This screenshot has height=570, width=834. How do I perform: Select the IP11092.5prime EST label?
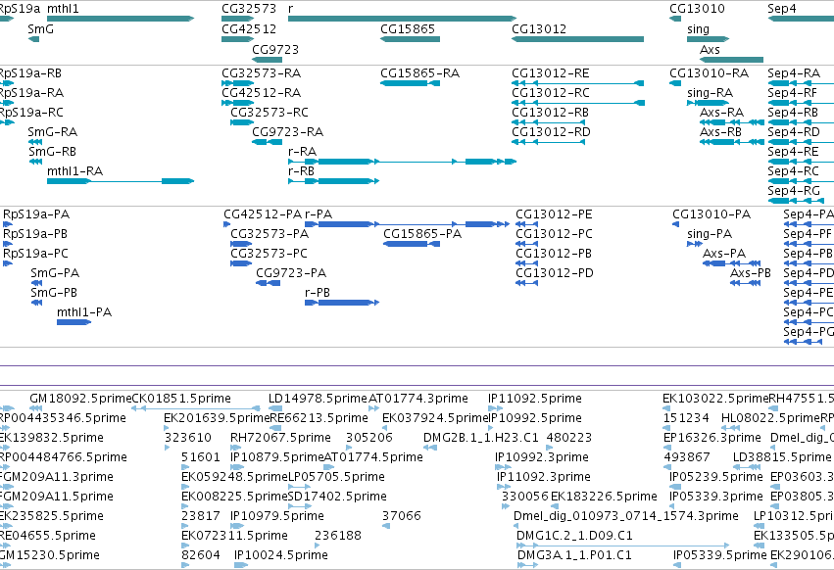[x=535, y=399]
